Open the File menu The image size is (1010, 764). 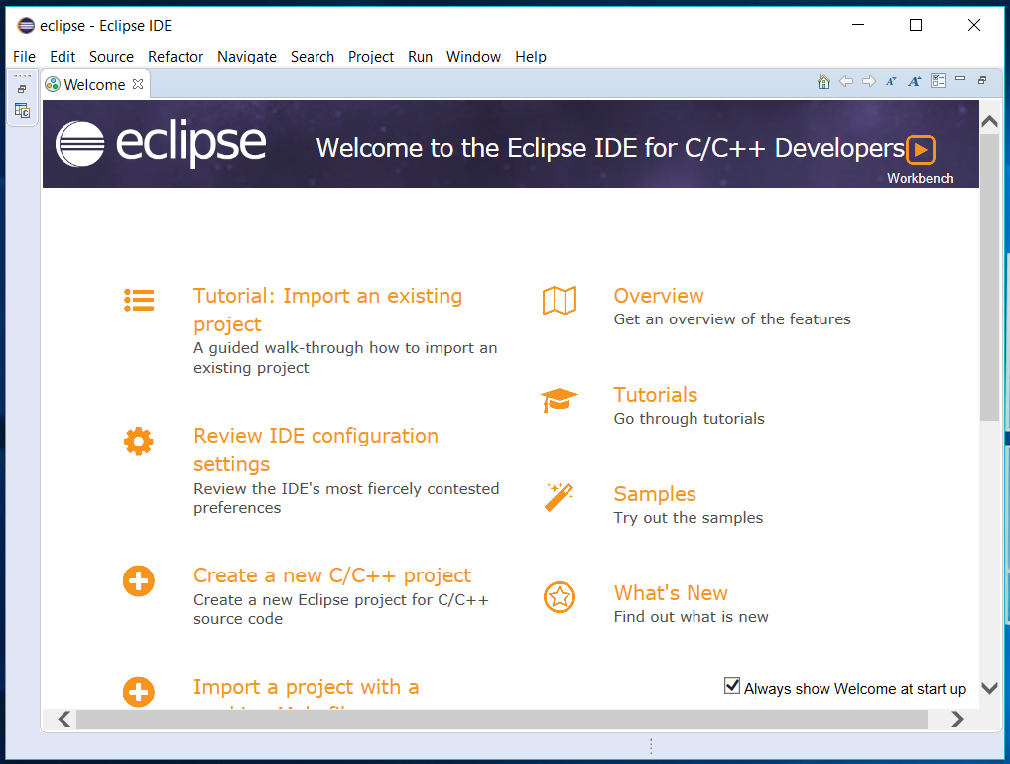25,56
